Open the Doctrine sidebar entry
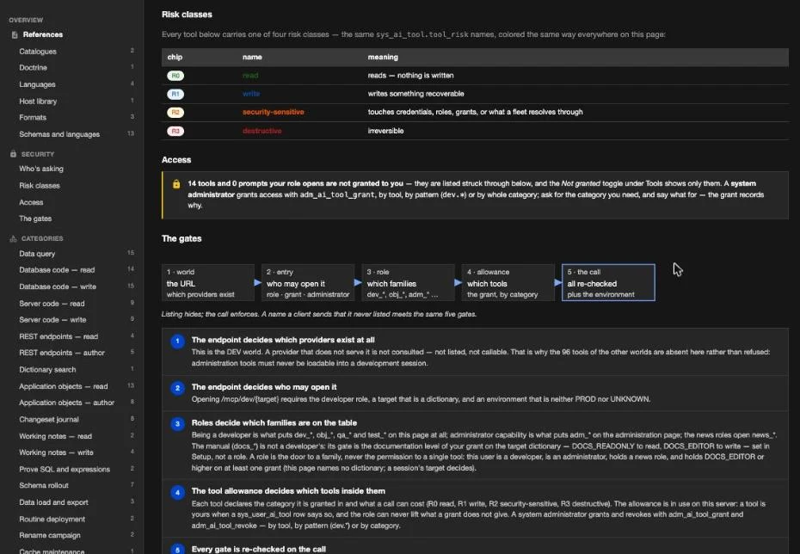This screenshot has width=800, height=554. (34, 68)
